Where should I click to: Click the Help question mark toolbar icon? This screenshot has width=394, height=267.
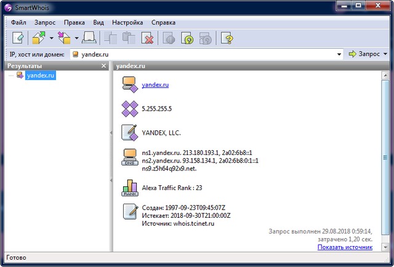tap(228, 38)
